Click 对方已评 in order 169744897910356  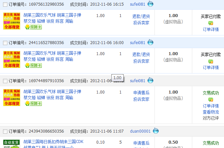point(211,118)
